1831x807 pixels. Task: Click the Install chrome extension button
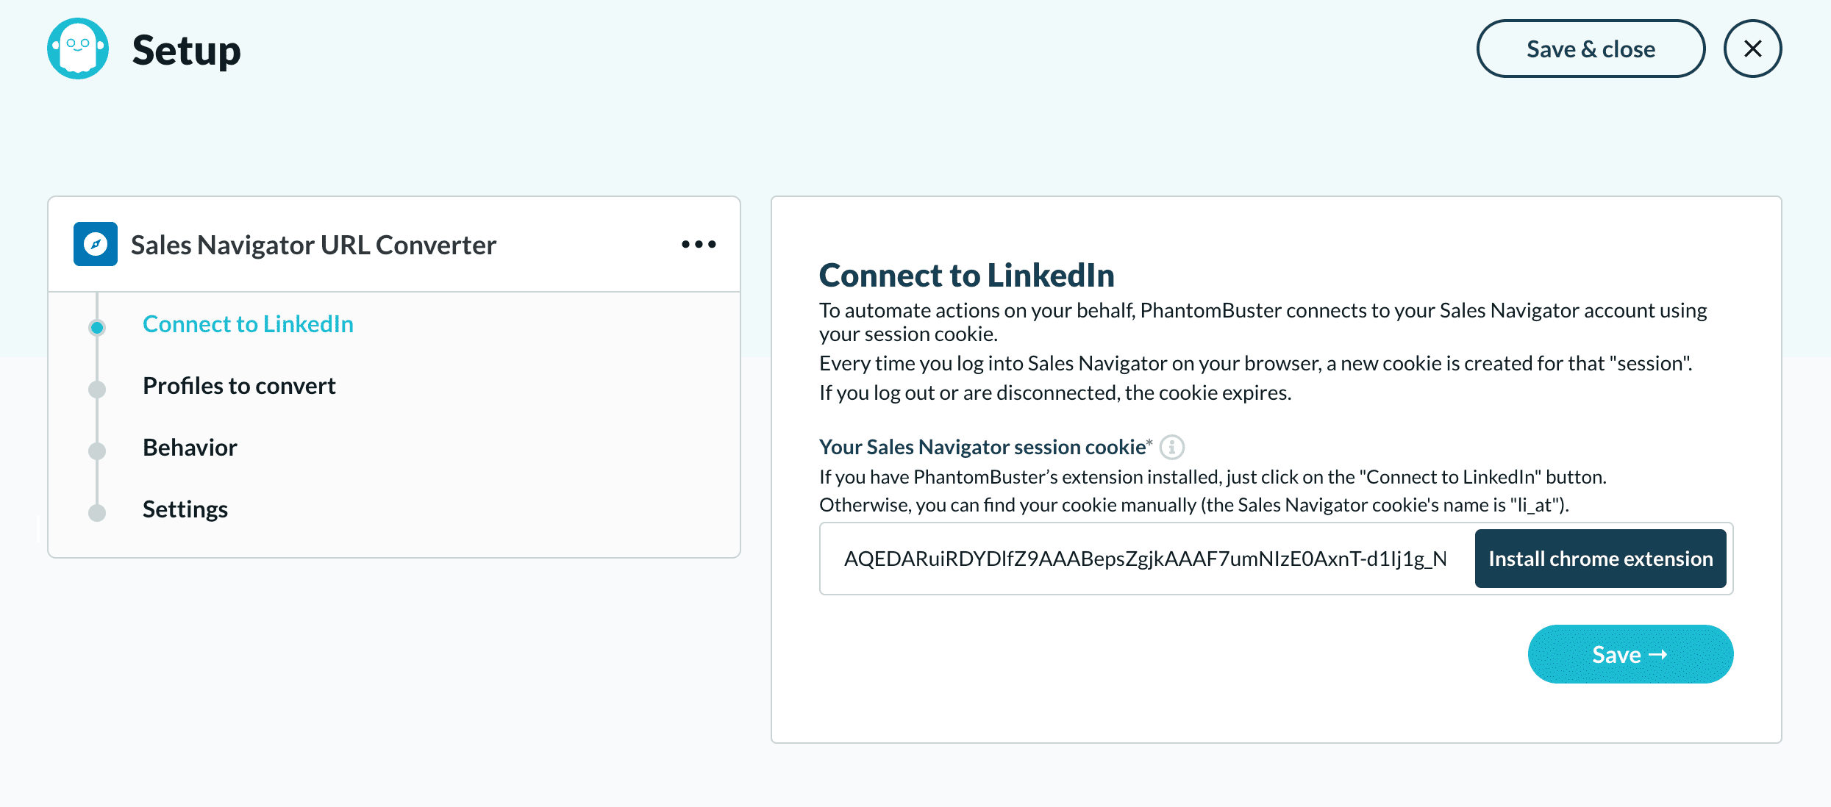pos(1600,559)
